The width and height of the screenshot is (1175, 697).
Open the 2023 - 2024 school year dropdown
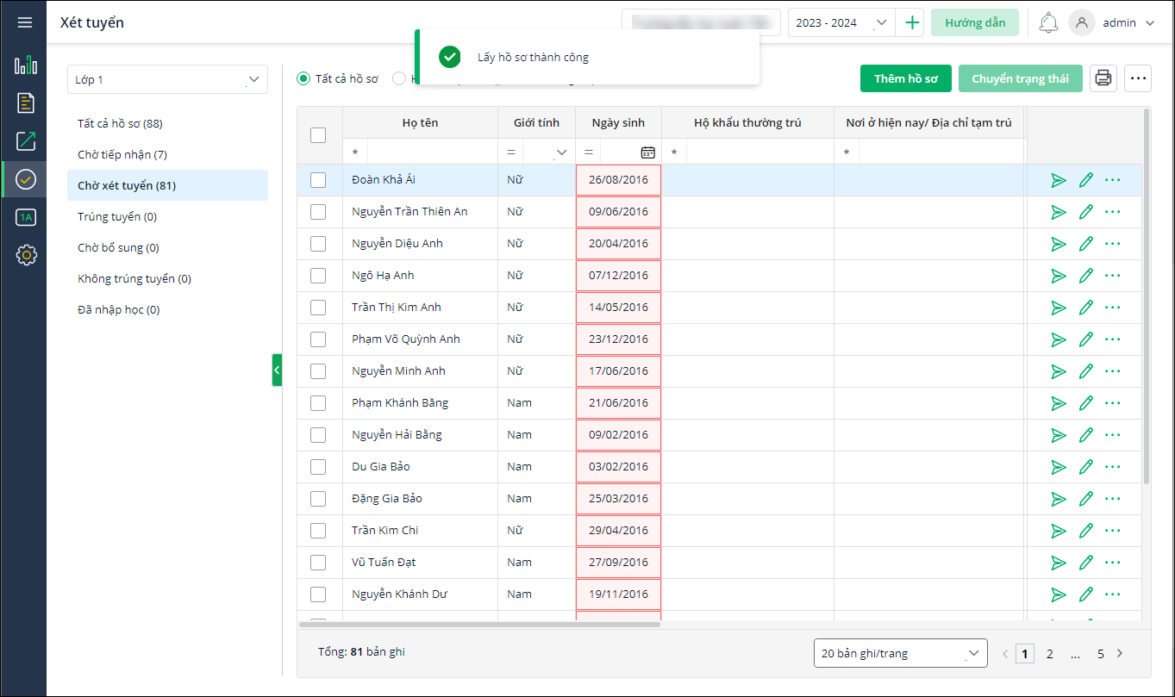coord(841,22)
